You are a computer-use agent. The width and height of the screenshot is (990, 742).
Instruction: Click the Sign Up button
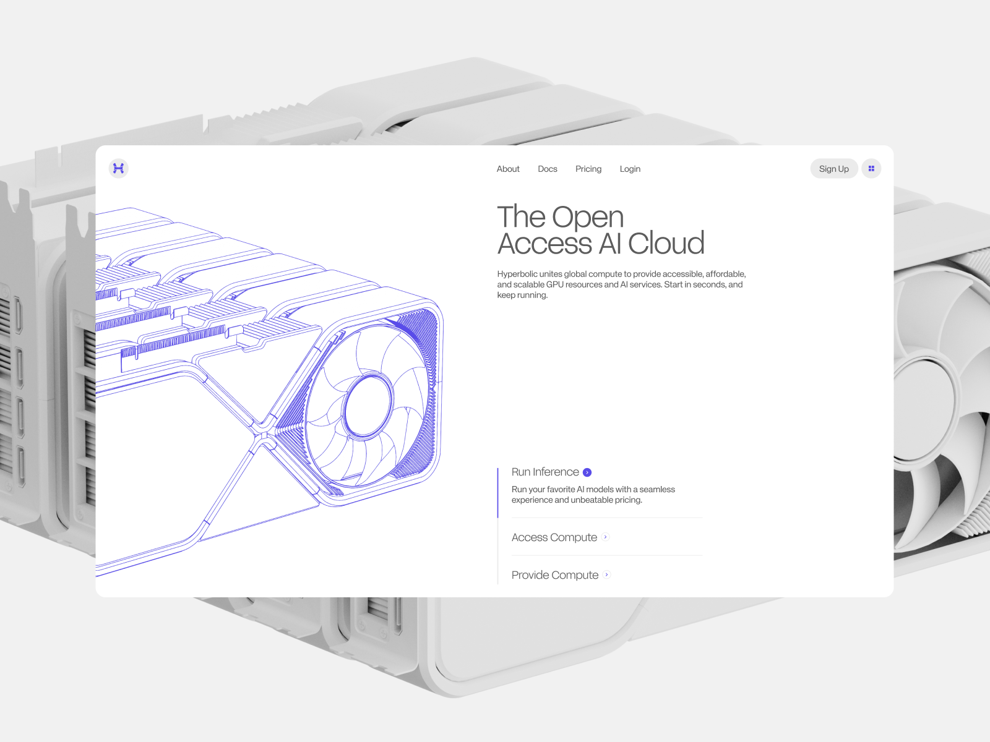[834, 168]
